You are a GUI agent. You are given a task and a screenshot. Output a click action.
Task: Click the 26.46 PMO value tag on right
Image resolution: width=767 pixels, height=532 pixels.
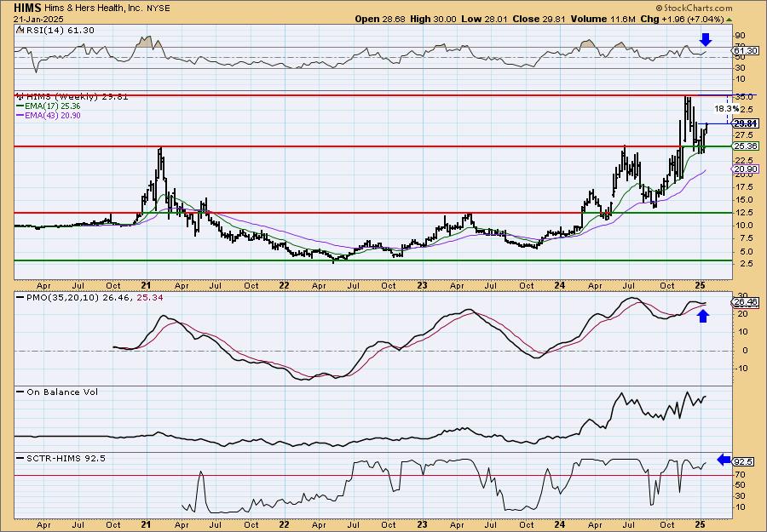(x=746, y=302)
